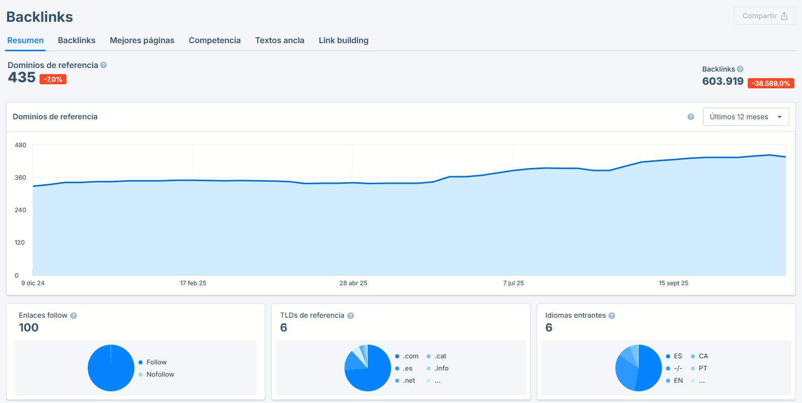
Task: Click the Nofollow legend entry
Action: click(x=156, y=375)
